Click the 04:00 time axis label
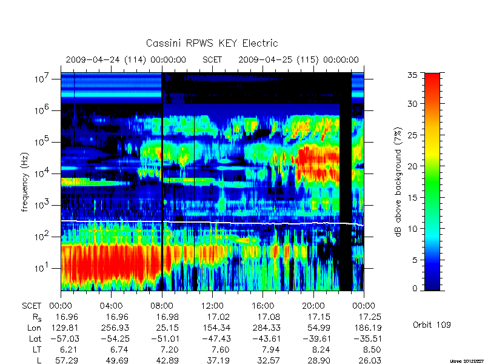The height and width of the screenshot is (364, 485). click(x=111, y=306)
